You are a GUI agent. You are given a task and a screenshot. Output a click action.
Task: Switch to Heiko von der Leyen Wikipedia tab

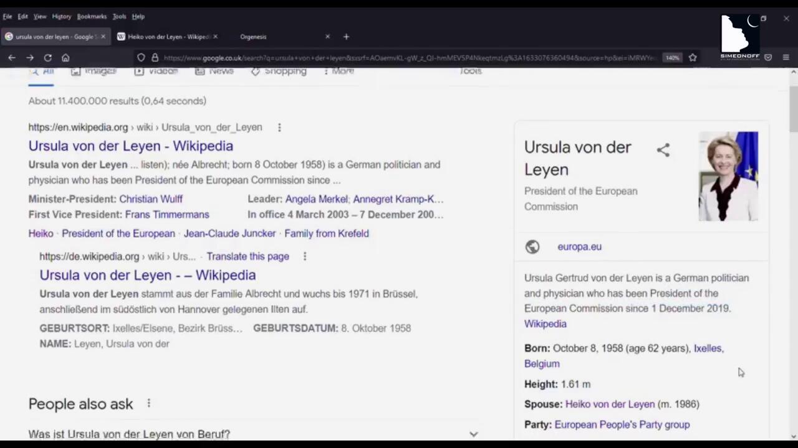click(167, 37)
